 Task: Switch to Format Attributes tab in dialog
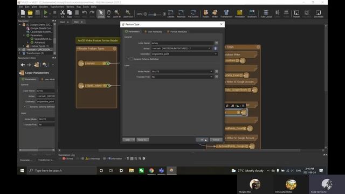pyautogui.click(x=177, y=32)
